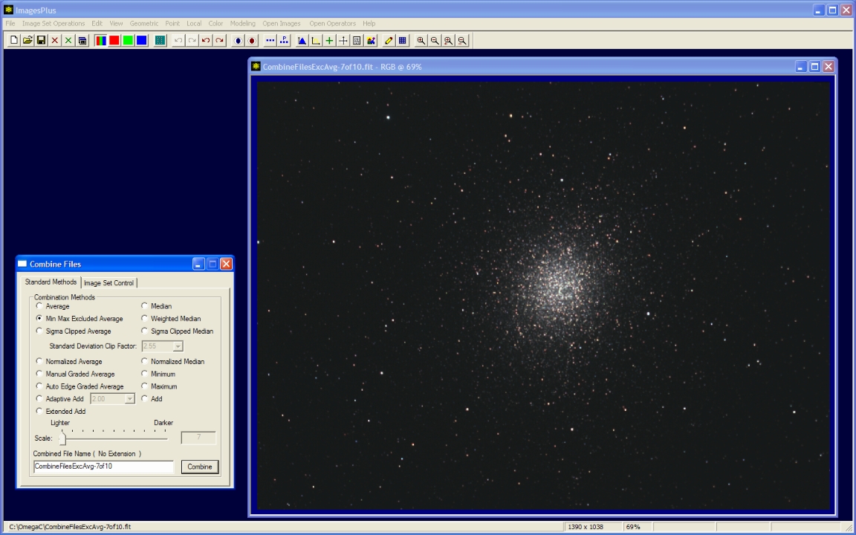Choose Weighted Median method
The height and width of the screenshot is (535, 856).
[x=144, y=318]
